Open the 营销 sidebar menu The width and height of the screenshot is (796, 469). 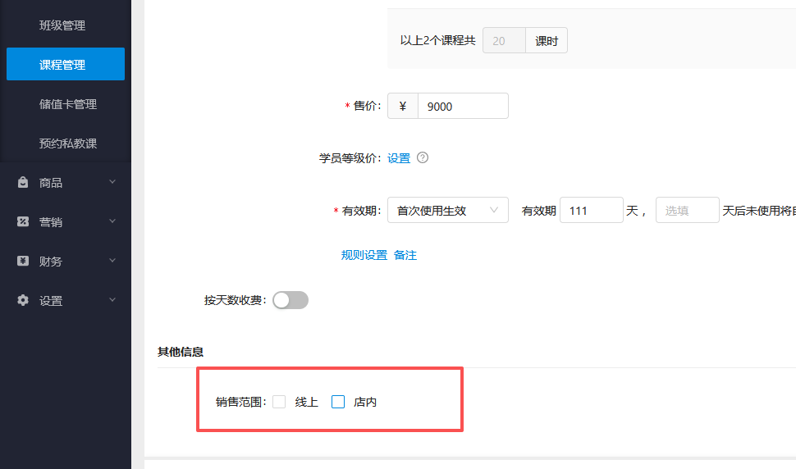tap(66, 221)
